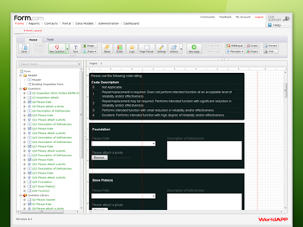Screen dimensions: 303x227
Task: Insert an Image element
Action: coord(90,46)
